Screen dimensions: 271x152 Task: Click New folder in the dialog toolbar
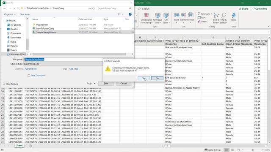pos(25,14)
